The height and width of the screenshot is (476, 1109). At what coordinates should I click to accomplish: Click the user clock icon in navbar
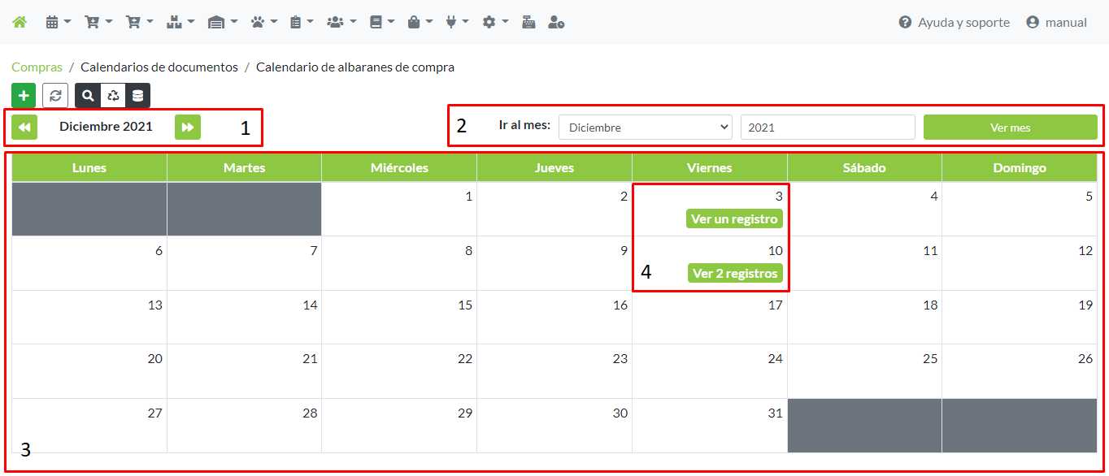[556, 23]
